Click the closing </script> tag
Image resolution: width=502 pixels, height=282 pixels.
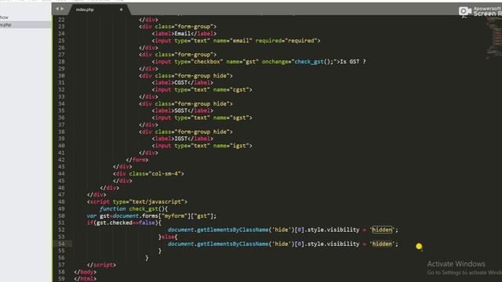pos(101,265)
